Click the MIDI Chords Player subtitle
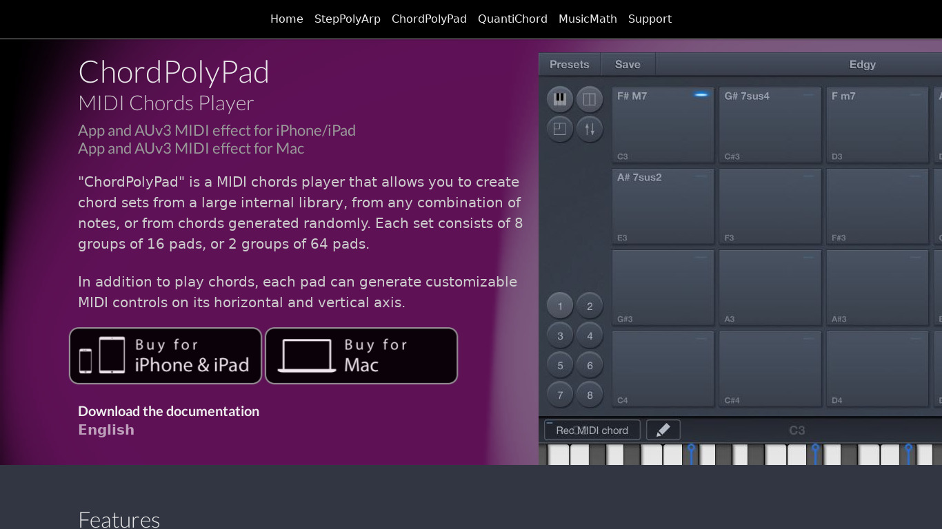This screenshot has height=529, width=942. click(166, 103)
